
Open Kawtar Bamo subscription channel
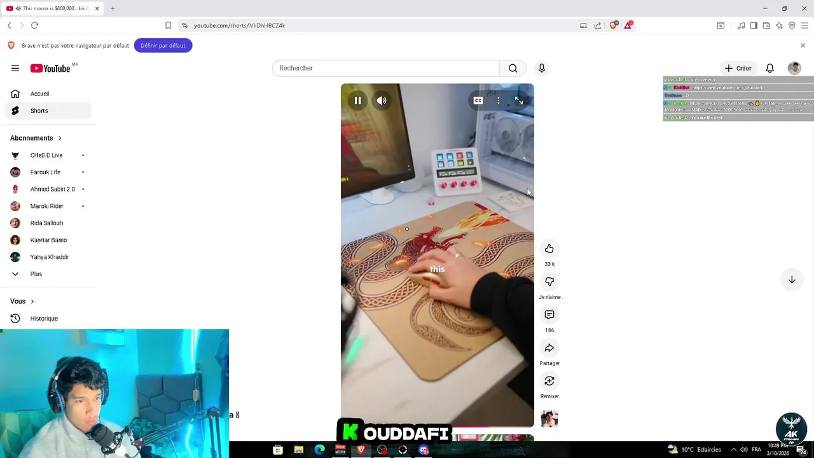click(x=48, y=240)
